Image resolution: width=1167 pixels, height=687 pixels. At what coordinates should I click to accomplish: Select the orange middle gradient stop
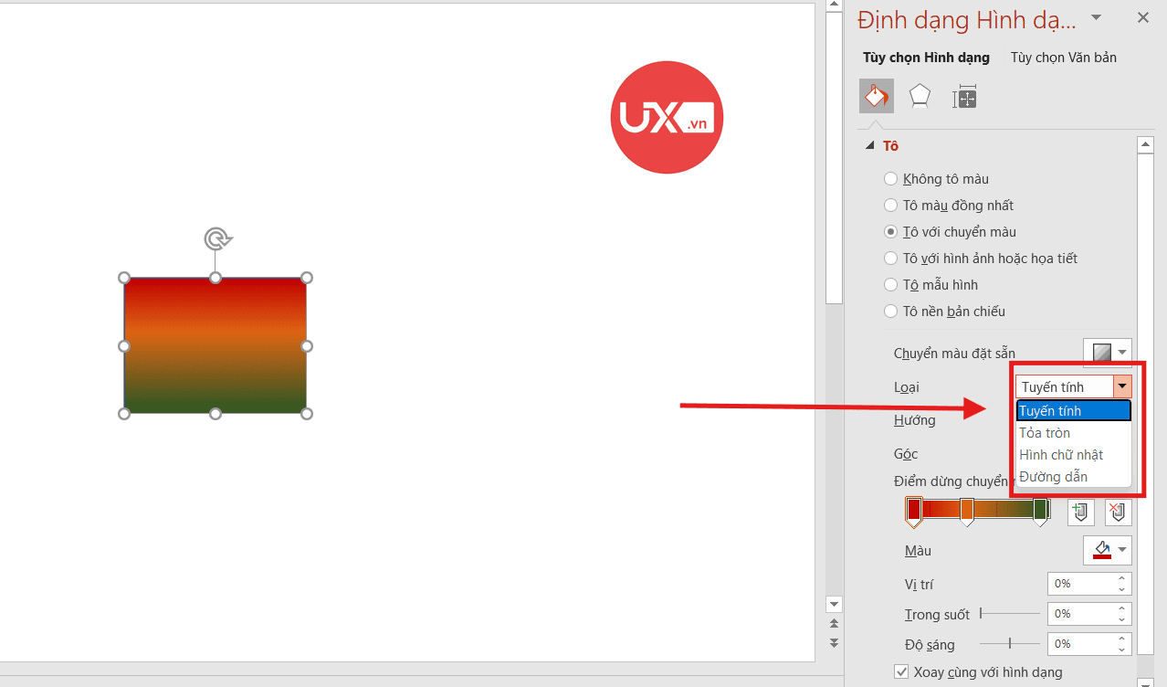966,512
